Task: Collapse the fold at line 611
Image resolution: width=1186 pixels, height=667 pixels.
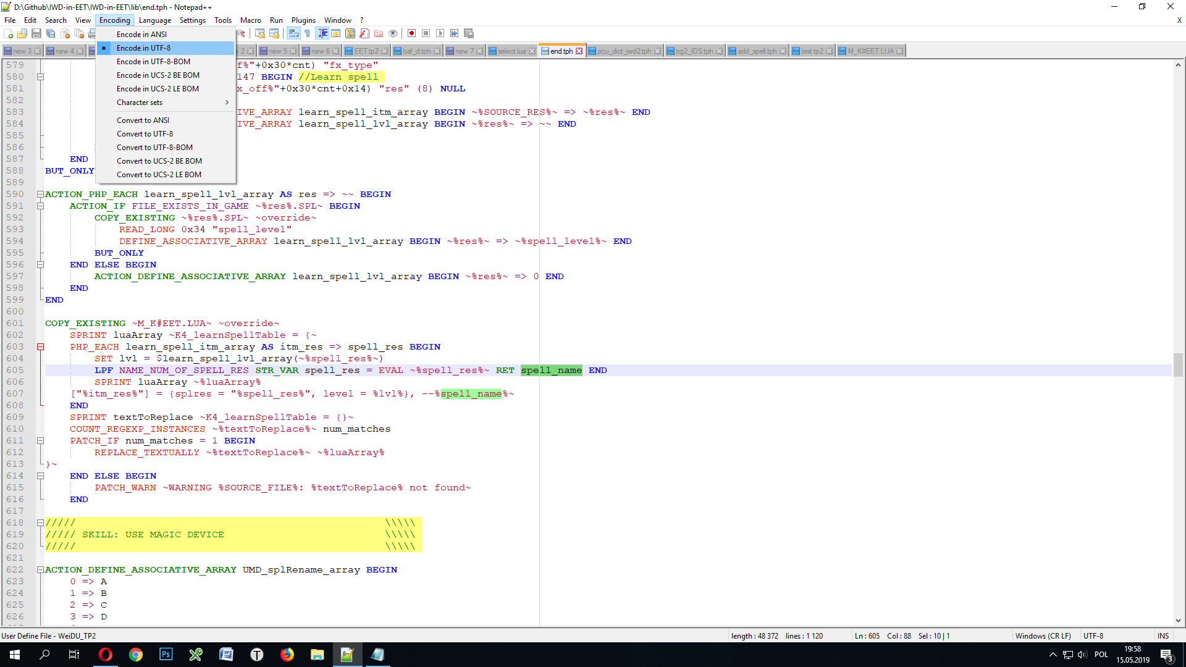Action: [x=40, y=441]
